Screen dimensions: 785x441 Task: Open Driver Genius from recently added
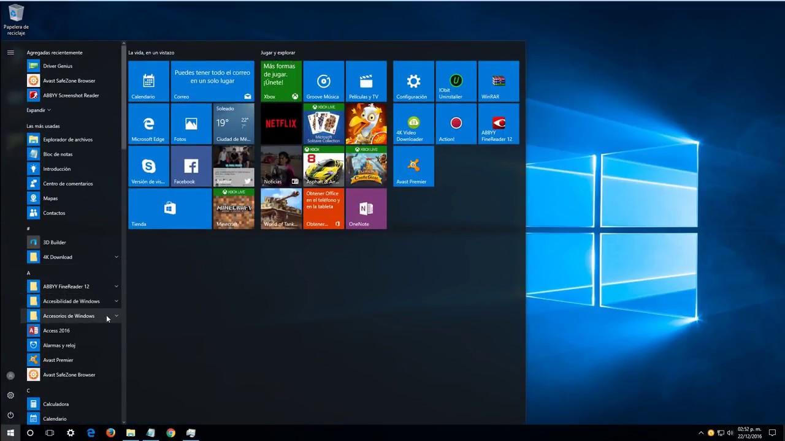pos(72,66)
